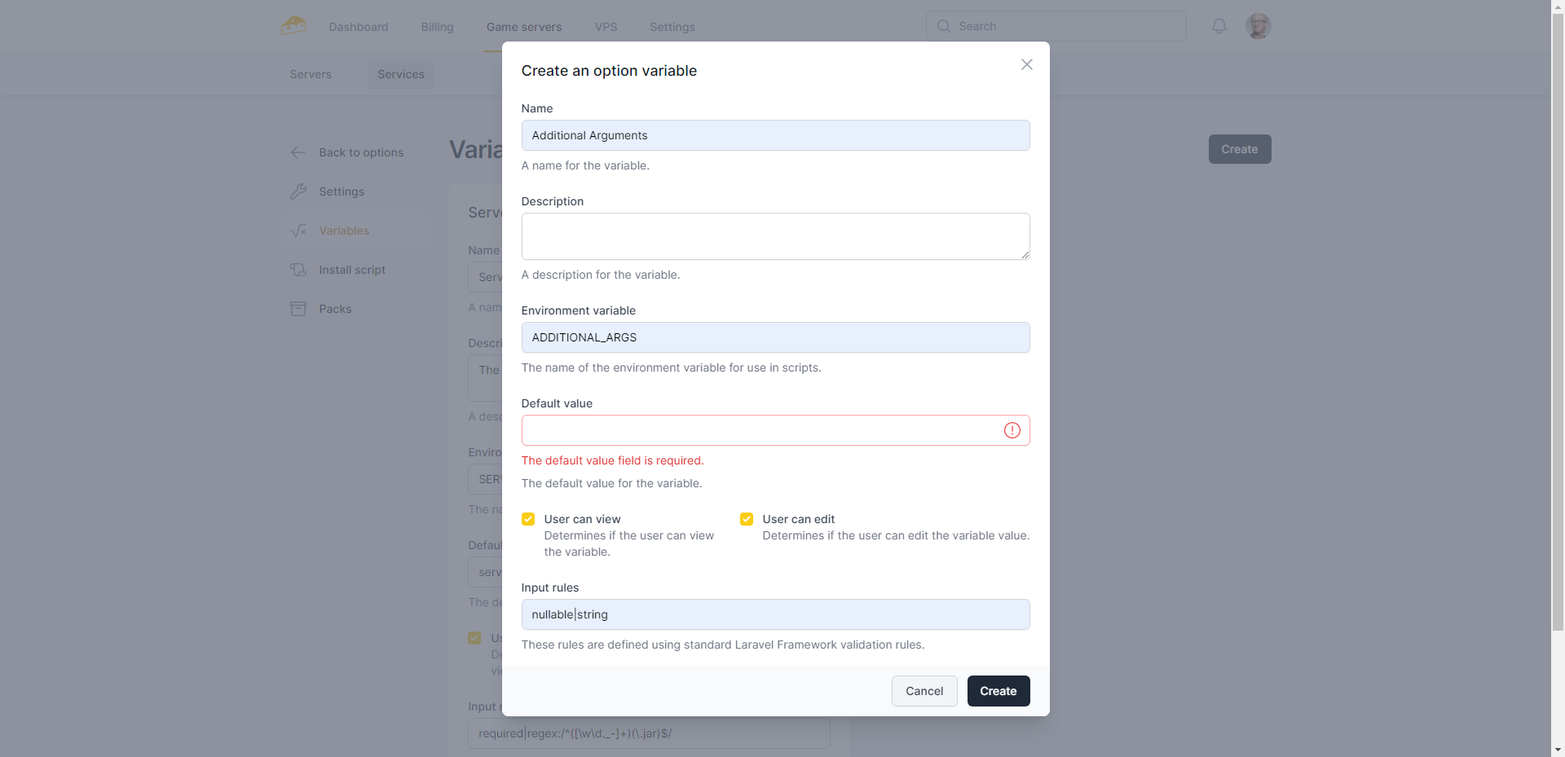Open the notifications bell
Screen dimensions: 1565x757
coord(1219,26)
